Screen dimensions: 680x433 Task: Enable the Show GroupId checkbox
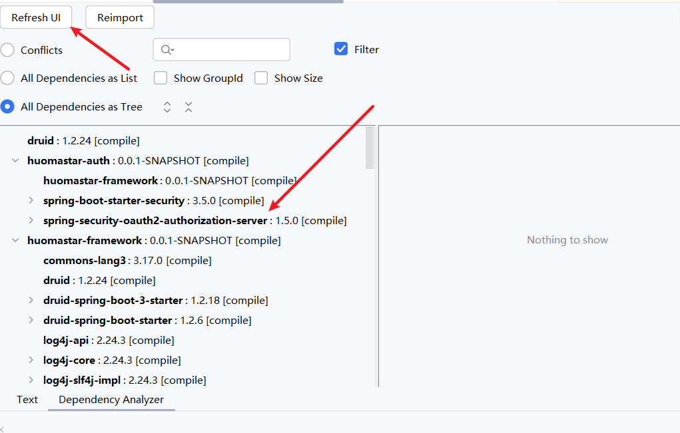coord(161,78)
